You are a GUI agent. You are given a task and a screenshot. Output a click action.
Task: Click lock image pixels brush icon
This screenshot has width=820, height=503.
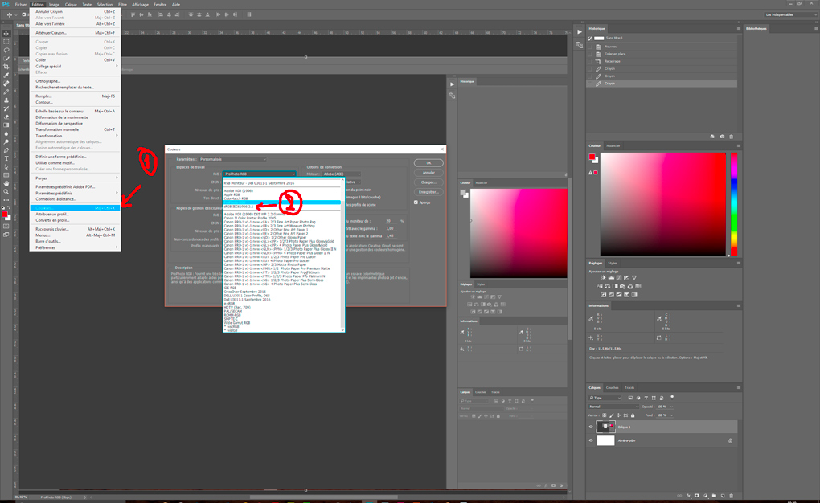(611, 415)
